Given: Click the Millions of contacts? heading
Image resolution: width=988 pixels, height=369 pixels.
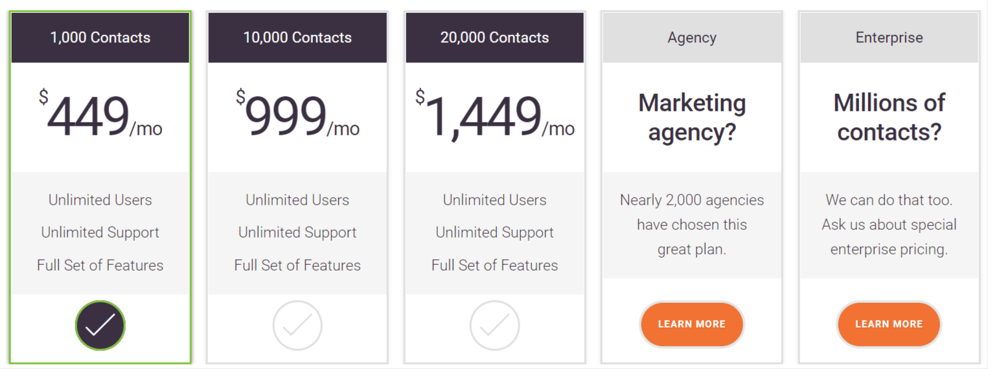Looking at the screenshot, I should click(x=889, y=117).
